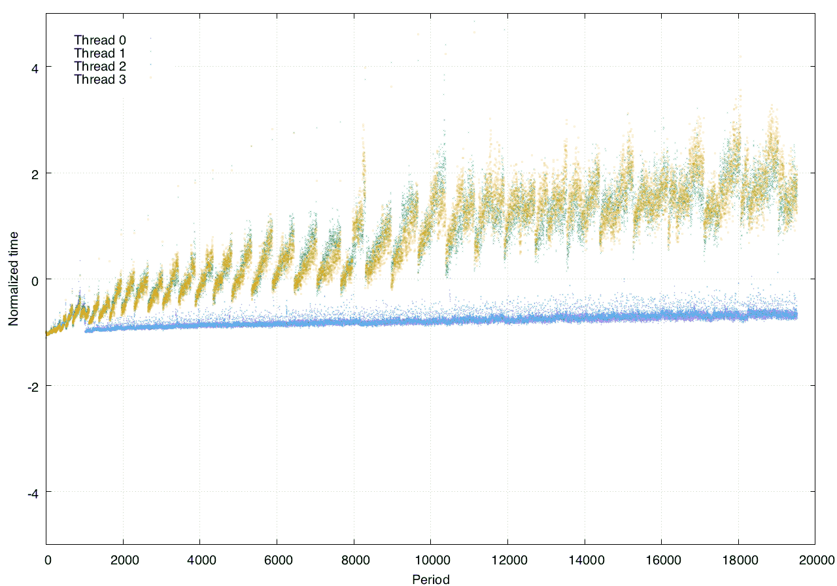Click y-axis tick label 2
837x586 pixels.
coord(34,173)
